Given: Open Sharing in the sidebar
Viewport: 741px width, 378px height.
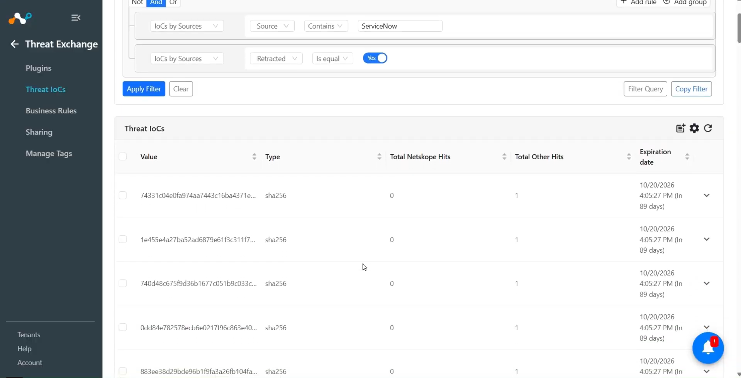Looking at the screenshot, I should pos(39,132).
